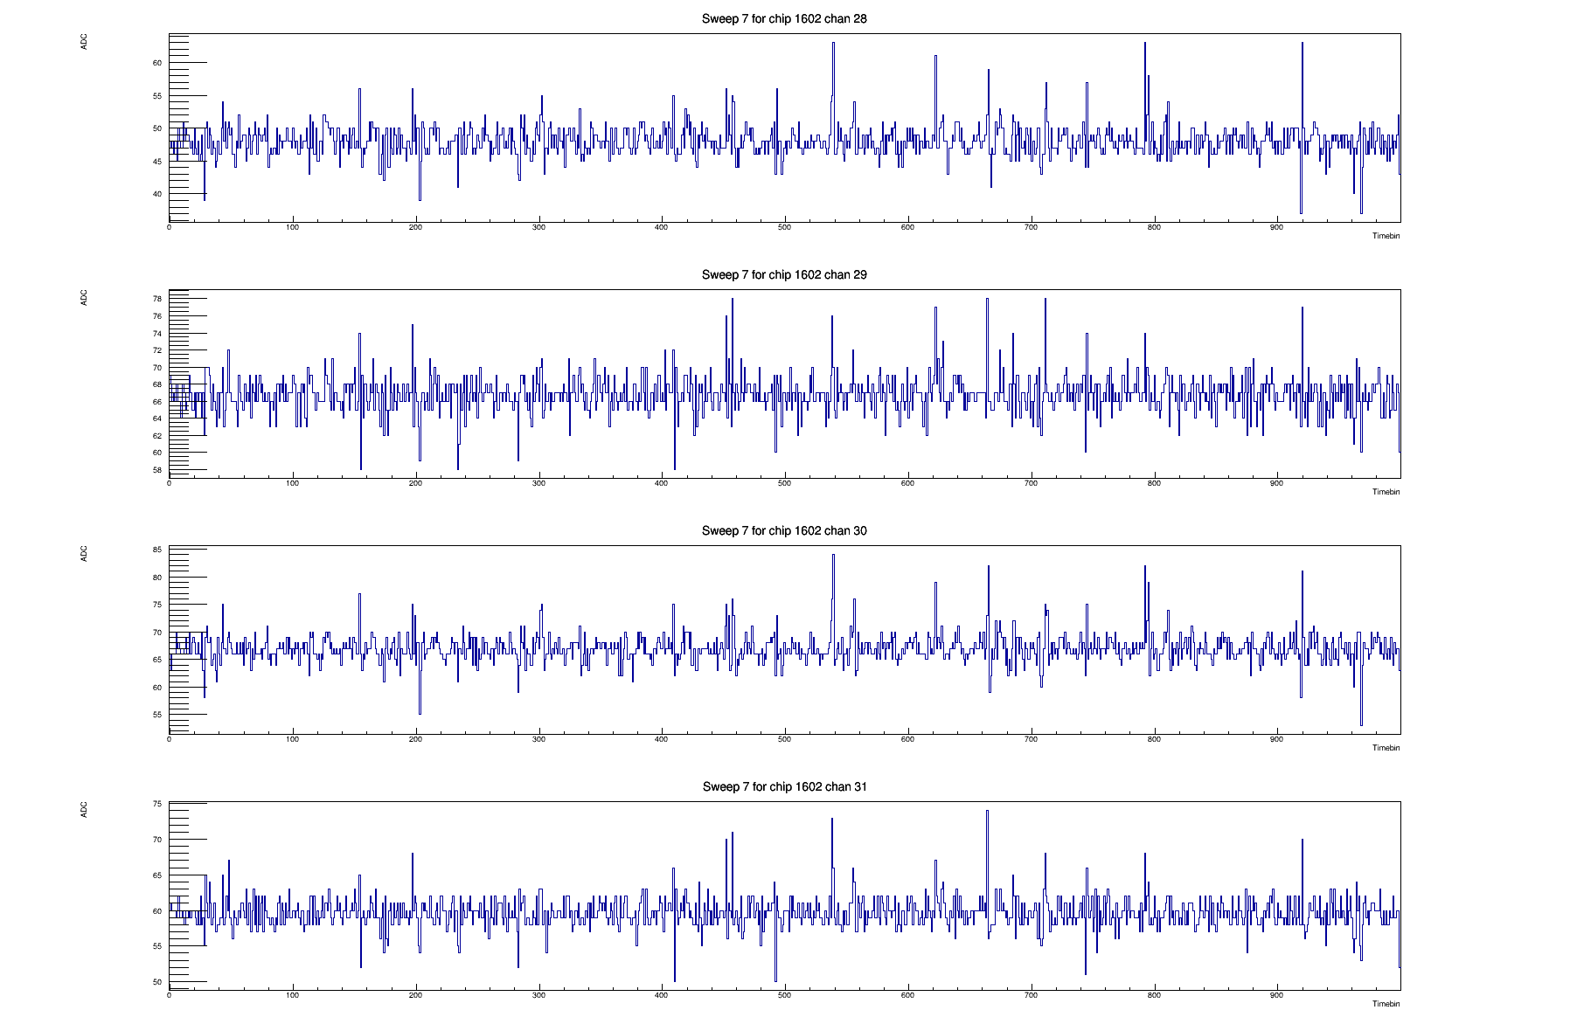
Task: Click the ADC axis label of chan 31 plot
Action: pyautogui.click(x=84, y=809)
